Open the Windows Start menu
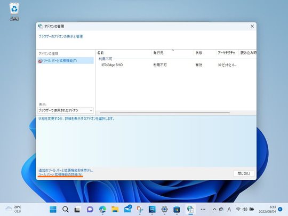 (53, 209)
